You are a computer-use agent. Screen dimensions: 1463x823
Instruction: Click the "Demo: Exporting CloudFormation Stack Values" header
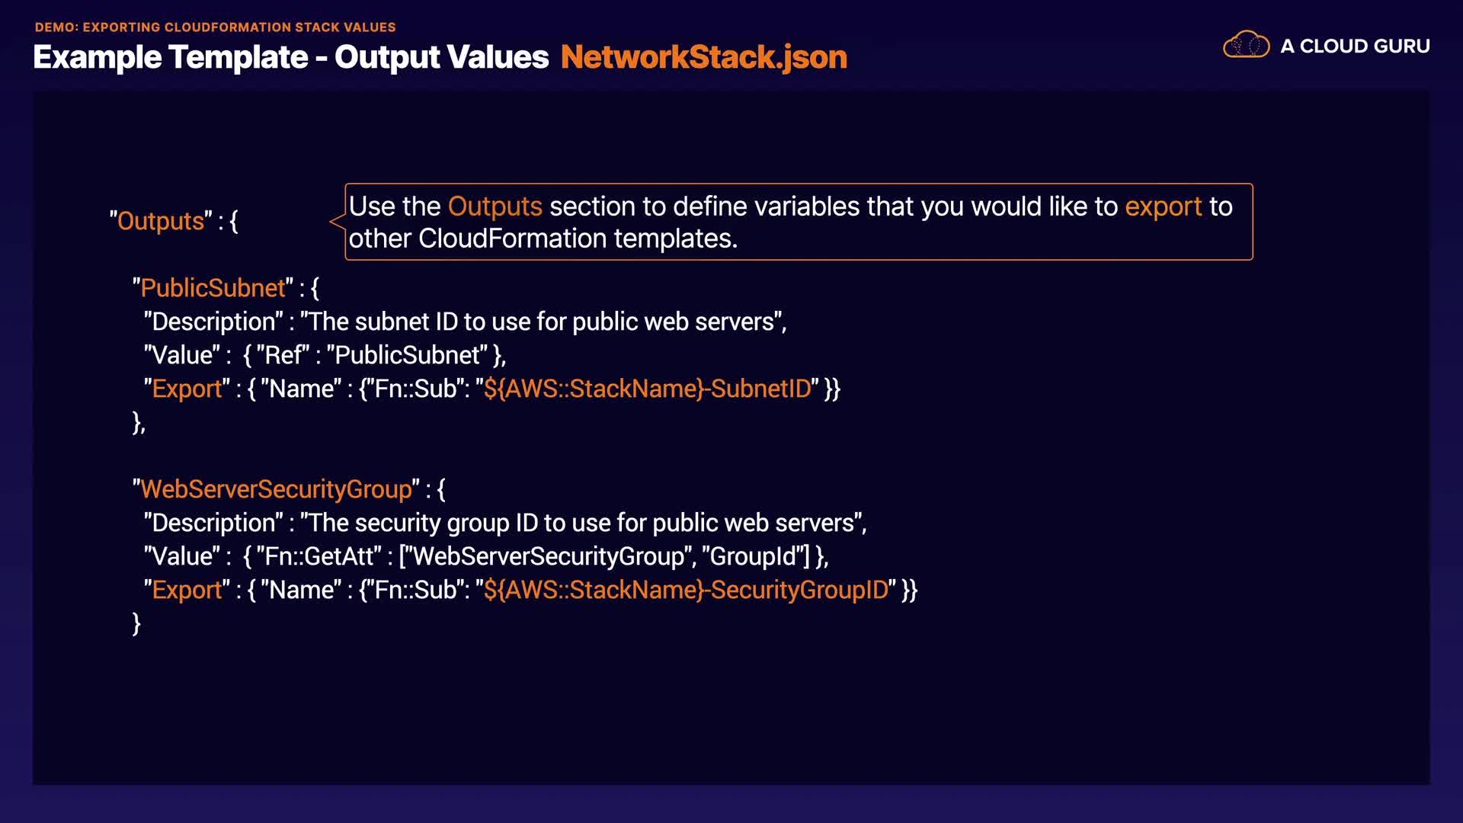pos(215,27)
